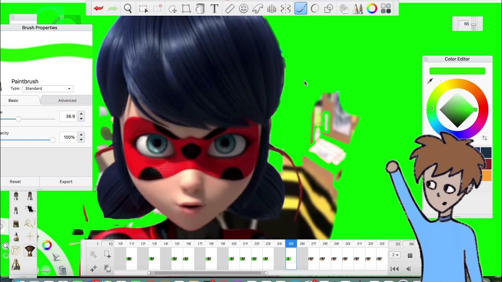The height and width of the screenshot is (282, 502).
Task: Click the lagoon color wheel icon
Action: 47,246
